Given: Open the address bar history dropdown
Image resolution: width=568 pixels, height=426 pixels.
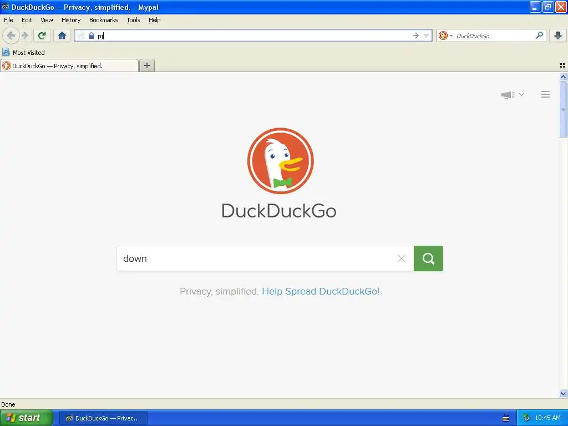Looking at the screenshot, I should coord(427,35).
